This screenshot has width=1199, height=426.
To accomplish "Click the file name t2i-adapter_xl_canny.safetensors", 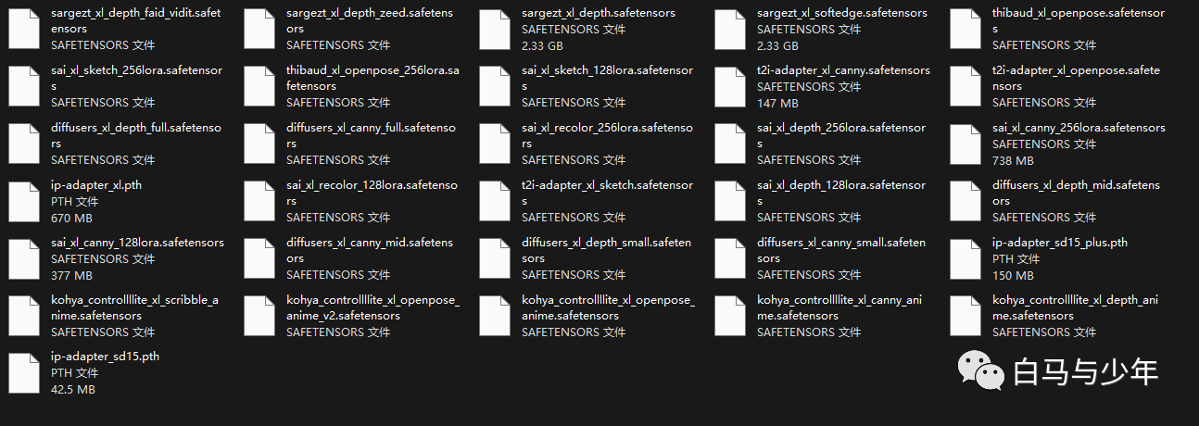I will coord(843,70).
